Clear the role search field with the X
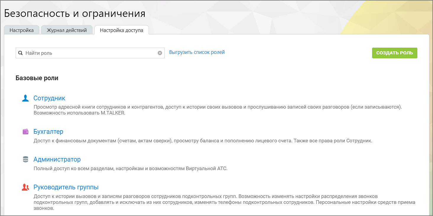 point(160,53)
